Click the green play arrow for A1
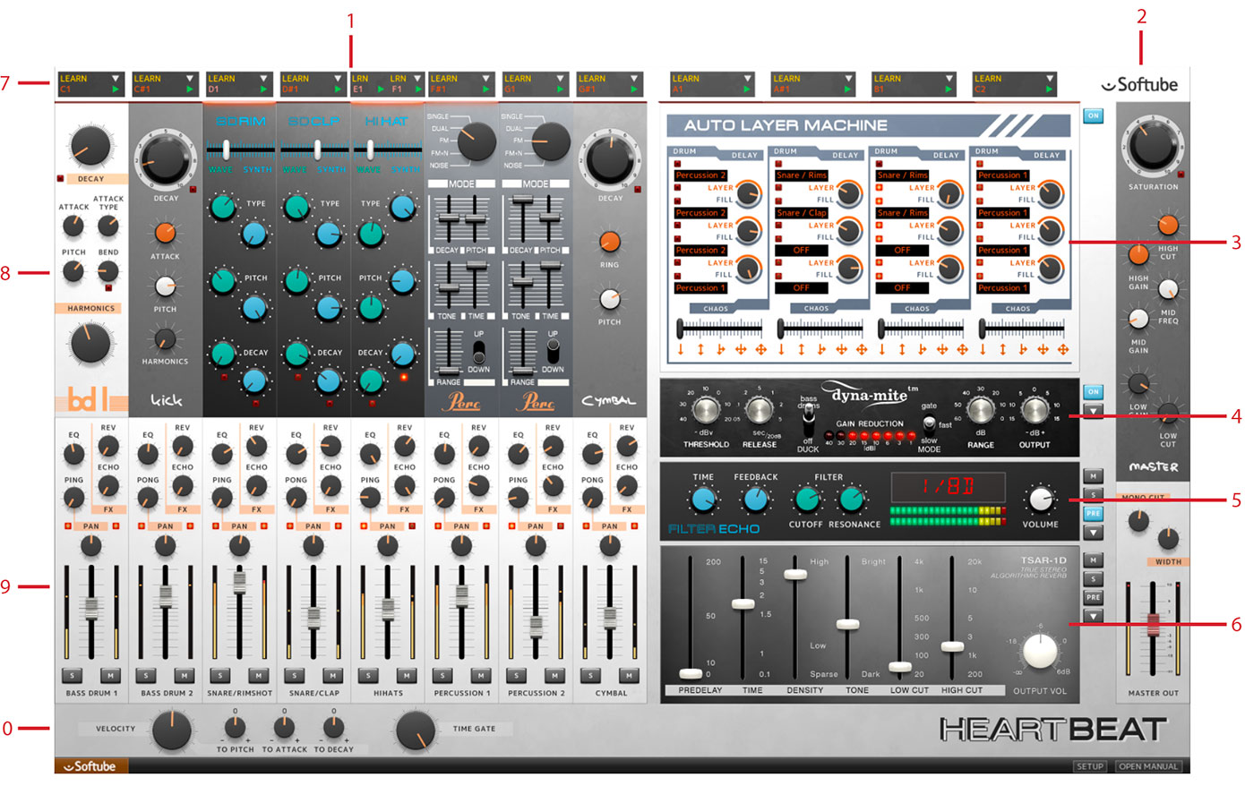The width and height of the screenshot is (1245, 786). [x=747, y=90]
